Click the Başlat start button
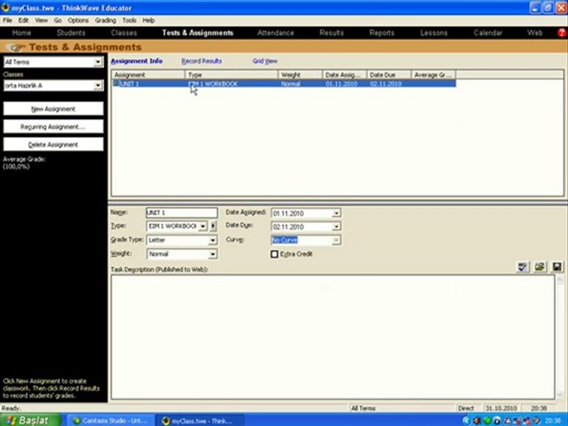Viewport: 568px width, 426px height. pos(30,420)
